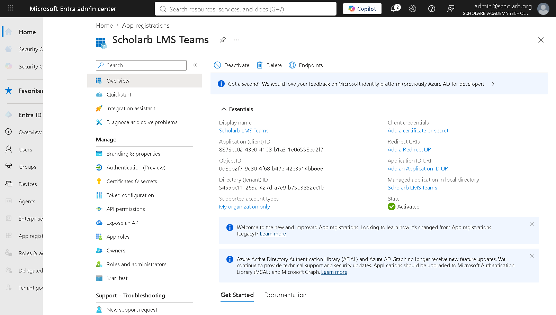Switch to the Get Started tab
The width and height of the screenshot is (556, 315).
point(237,295)
